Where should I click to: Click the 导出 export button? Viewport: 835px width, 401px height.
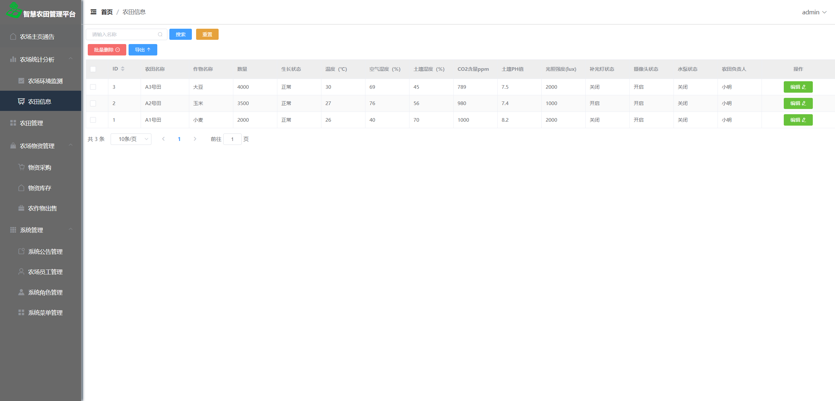point(143,50)
